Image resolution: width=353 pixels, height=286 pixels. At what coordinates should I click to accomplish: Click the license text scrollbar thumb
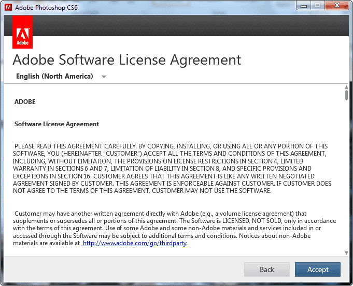[346, 95]
